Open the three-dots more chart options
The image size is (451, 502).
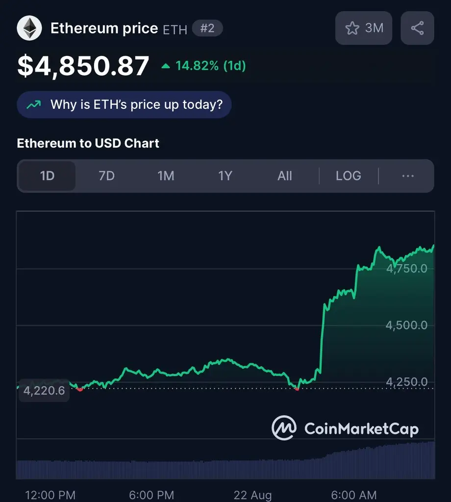(408, 176)
